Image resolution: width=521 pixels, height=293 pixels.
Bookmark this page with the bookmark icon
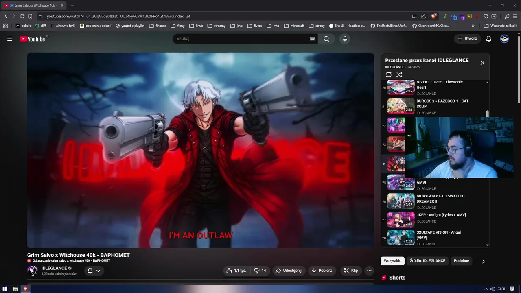(30, 16)
